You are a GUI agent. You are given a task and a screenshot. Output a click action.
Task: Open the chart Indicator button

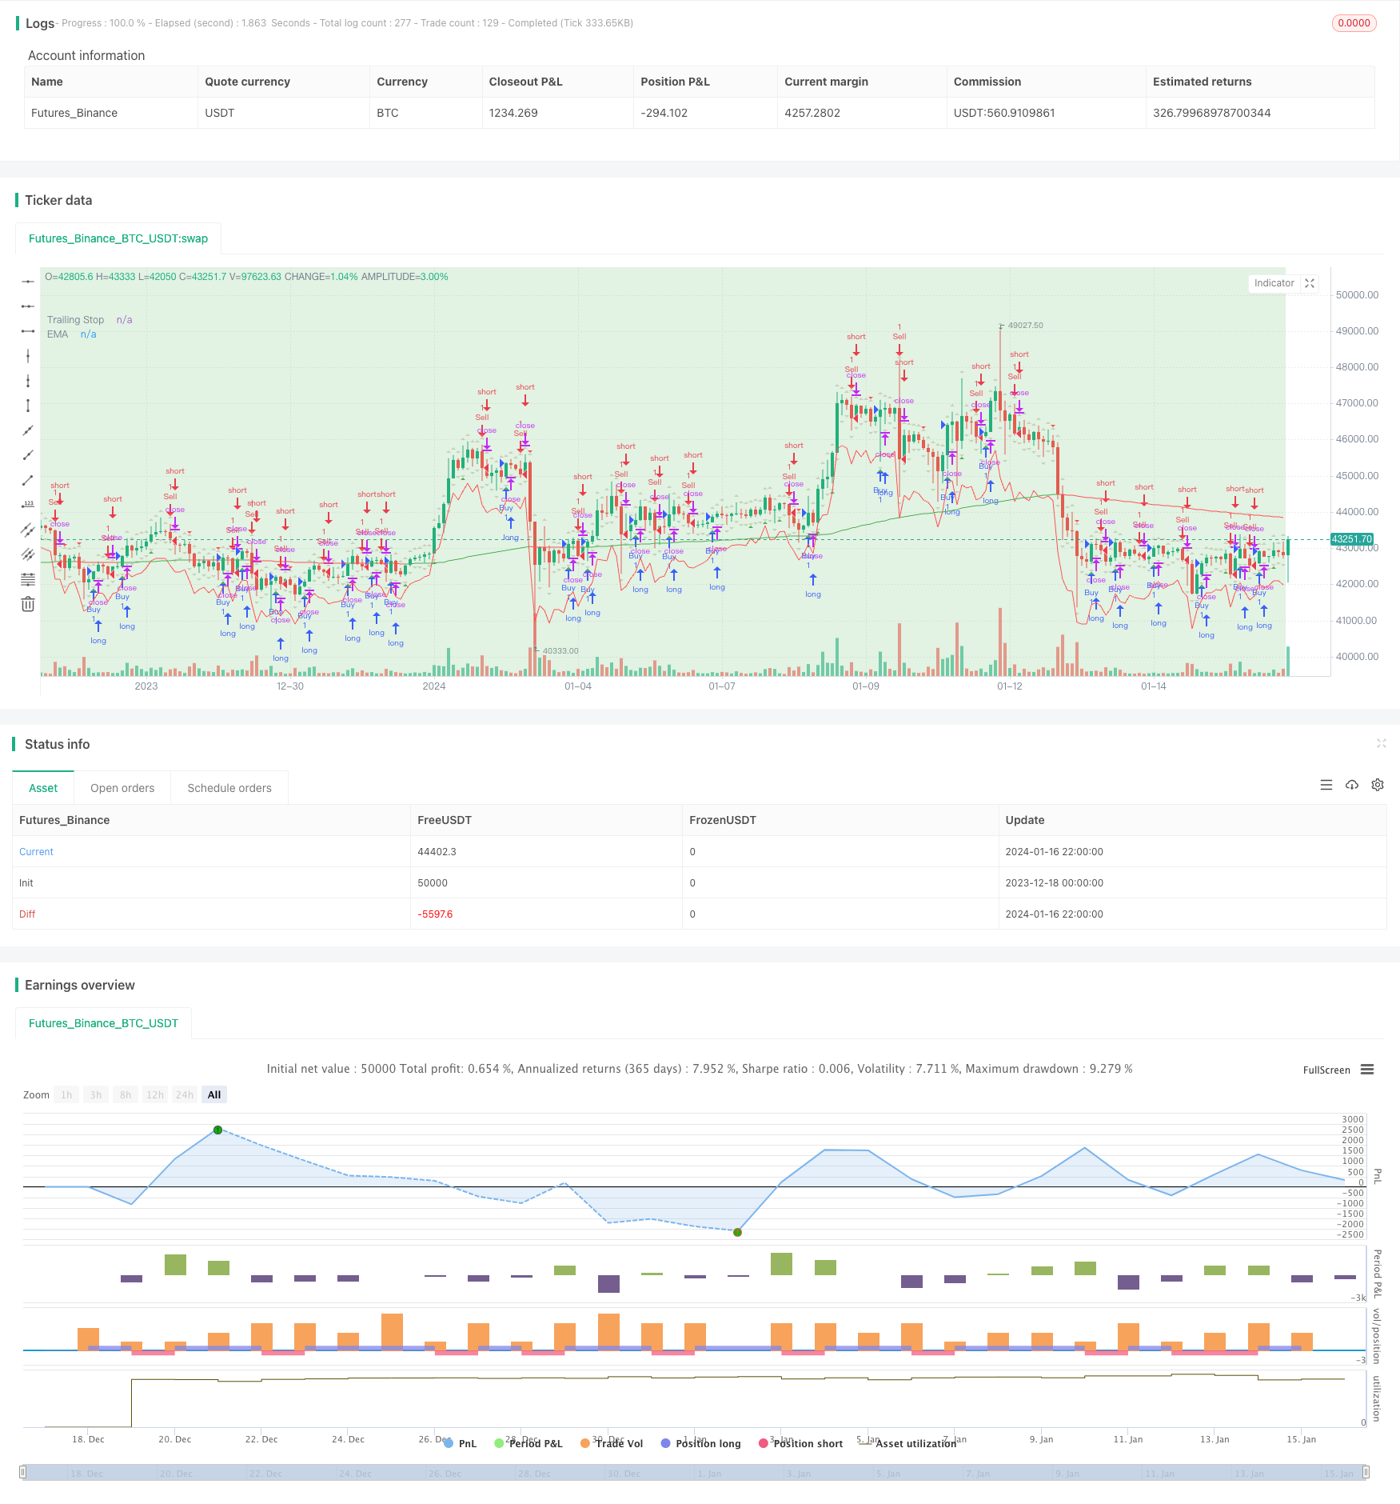[1274, 283]
